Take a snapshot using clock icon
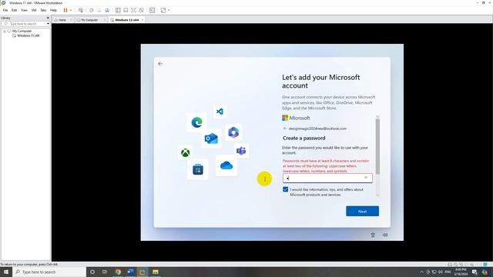The width and height of the screenshot is (493, 277). 92,10
